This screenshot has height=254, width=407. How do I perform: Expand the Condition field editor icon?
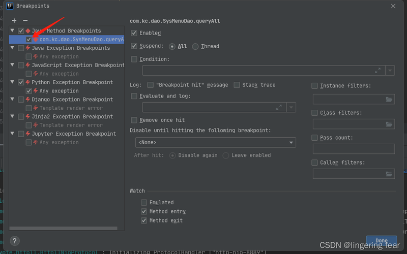point(377,71)
